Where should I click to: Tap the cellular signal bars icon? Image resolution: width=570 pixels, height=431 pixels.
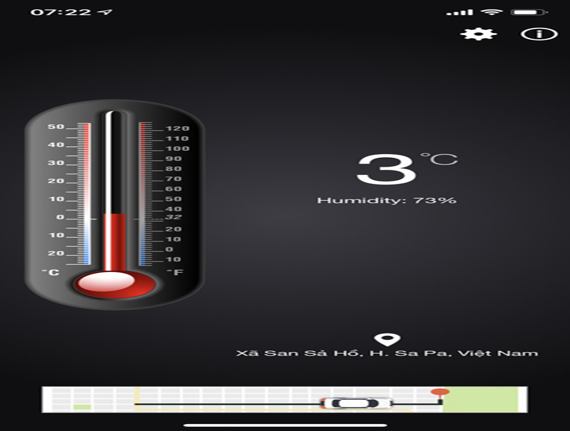(460, 13)
